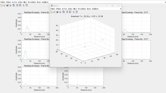
Task: Save Figure icon in Figure 2 toolbar
Action: (57, 12)
